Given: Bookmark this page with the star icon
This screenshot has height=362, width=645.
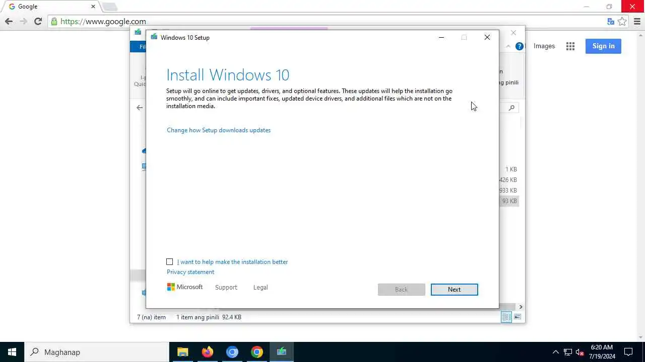Looking at the screenshot, I should [x=622, y=22].
